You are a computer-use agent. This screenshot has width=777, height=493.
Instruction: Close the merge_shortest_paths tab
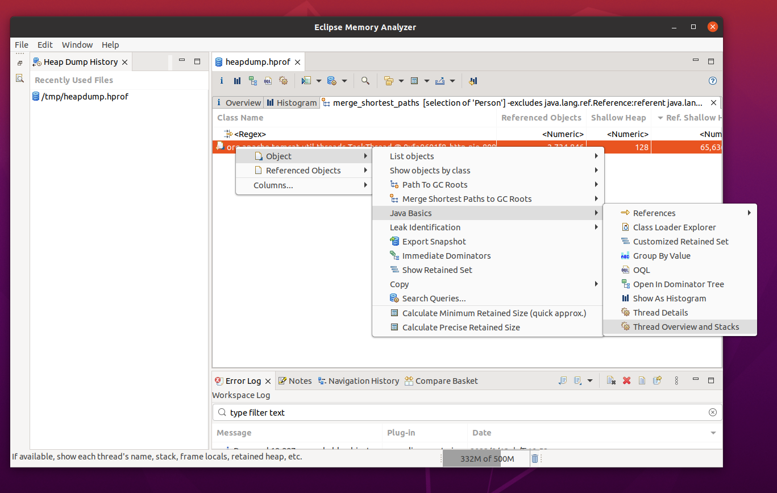click(x=714, y=102)
